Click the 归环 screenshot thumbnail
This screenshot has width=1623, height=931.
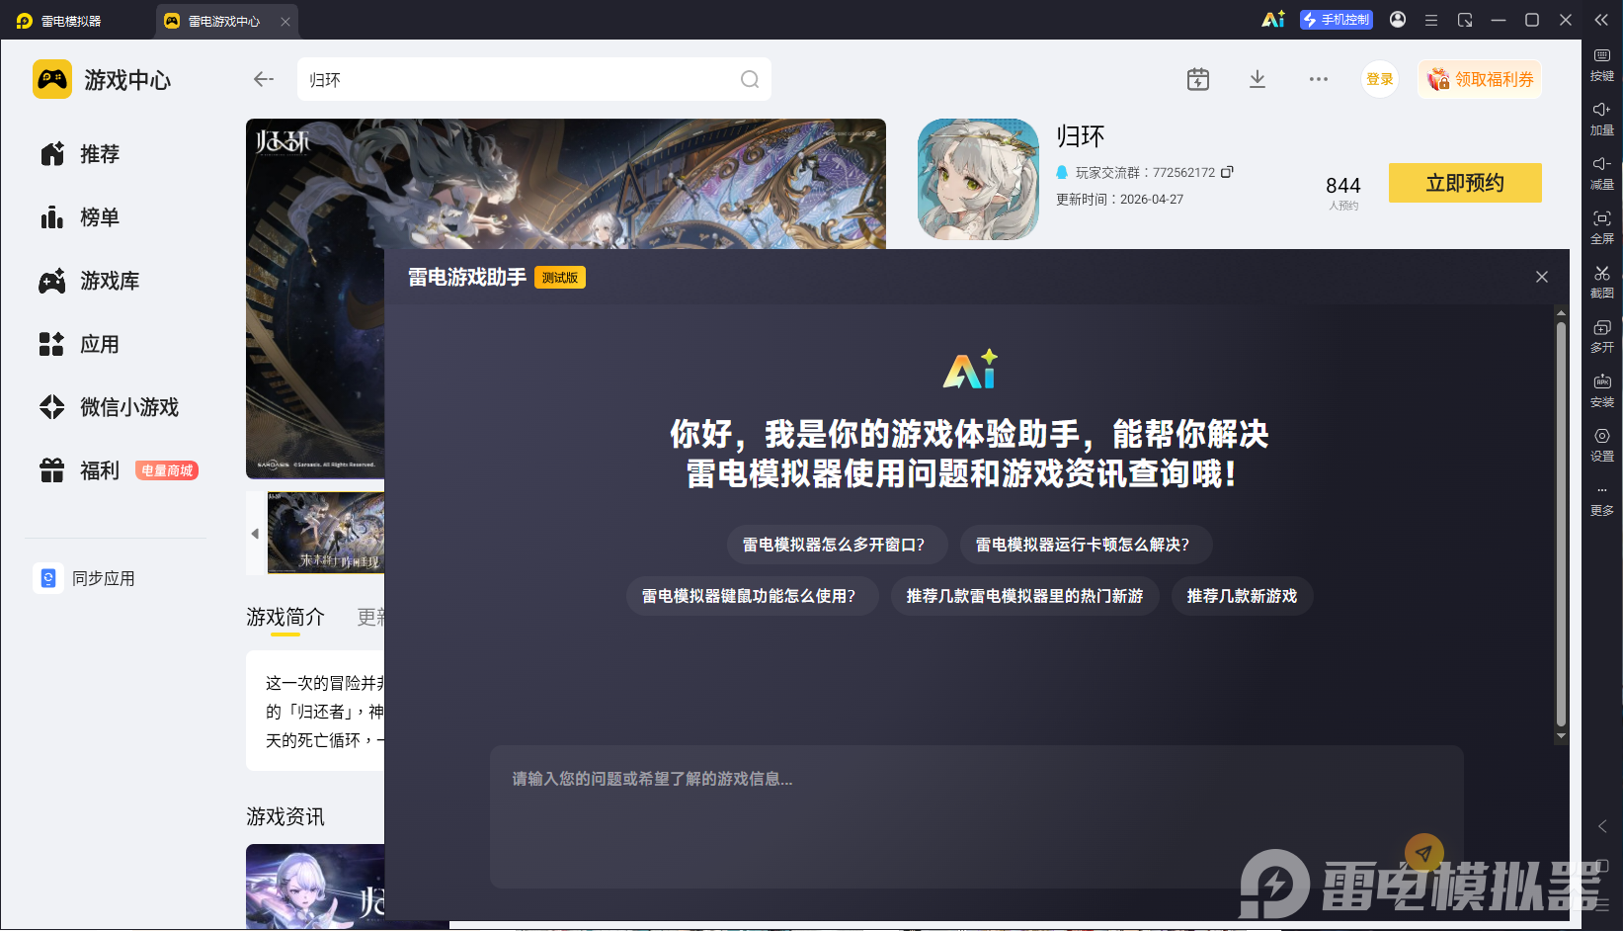[x=326, y=533]
